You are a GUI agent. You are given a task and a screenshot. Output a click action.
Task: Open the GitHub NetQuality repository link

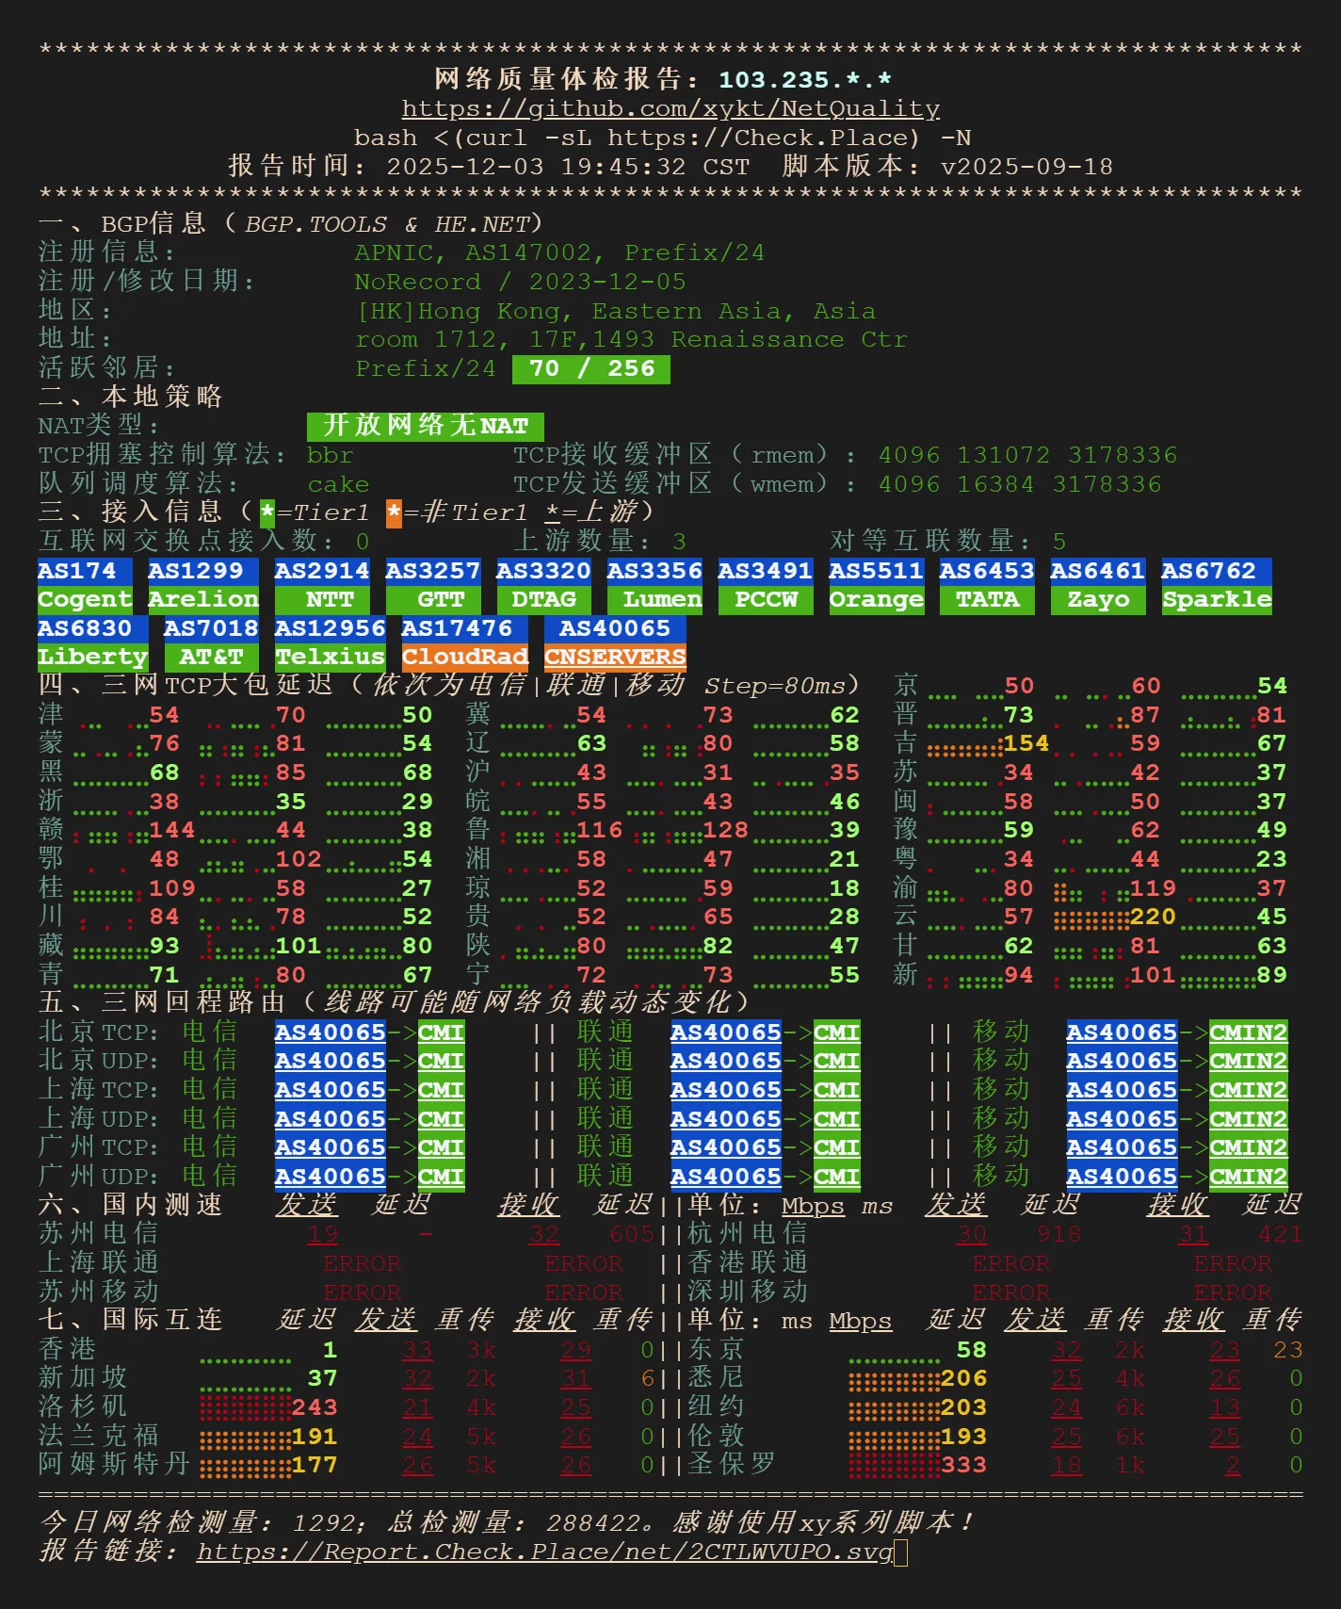[x=670, y=109]
